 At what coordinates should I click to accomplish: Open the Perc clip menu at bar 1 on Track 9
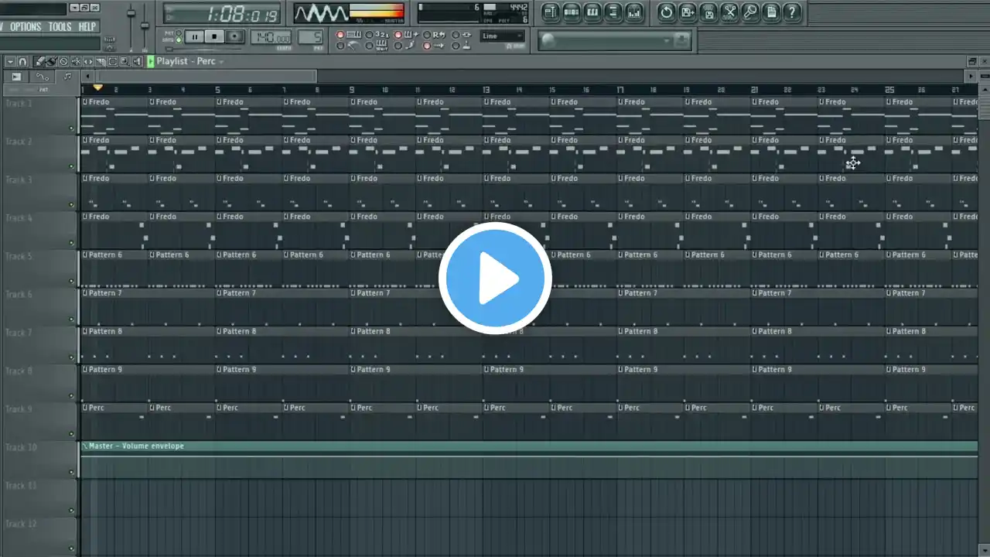tap(85, 408)
